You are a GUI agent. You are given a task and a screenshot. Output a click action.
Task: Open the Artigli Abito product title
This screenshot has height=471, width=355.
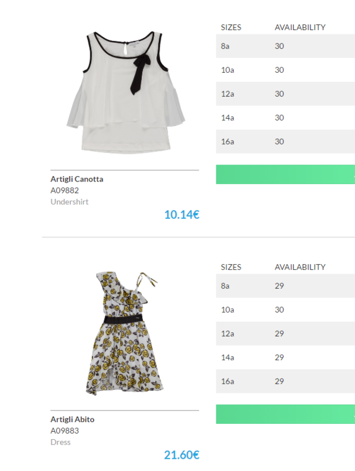pos(72,420)
